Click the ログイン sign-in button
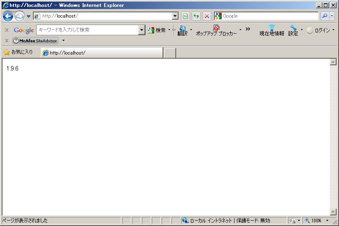The width and height of the screenshot is (339, 226). coord(318,30)
